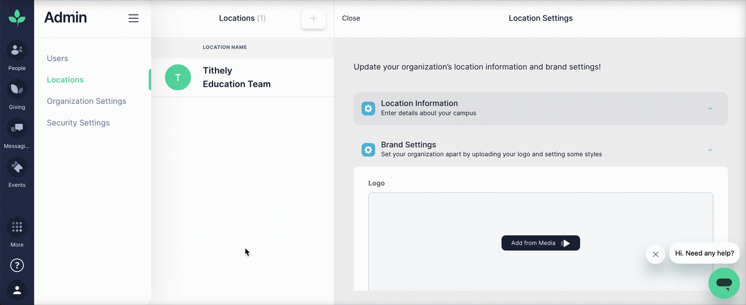The height and width of the screenshot is (305, 746).
Task: Click the LOCATION NAME column header
Action: click(x=225, y=47)
